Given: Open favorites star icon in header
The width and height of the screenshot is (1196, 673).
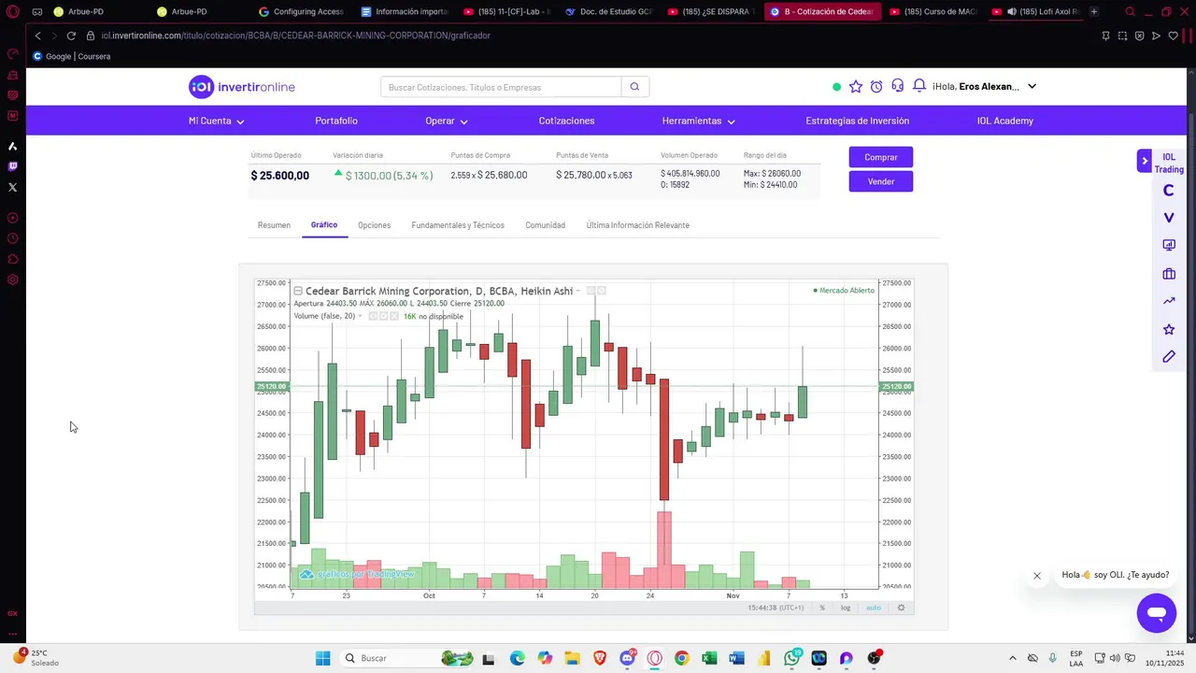Looking at the screenshot, I should click(x=856, y=86).
